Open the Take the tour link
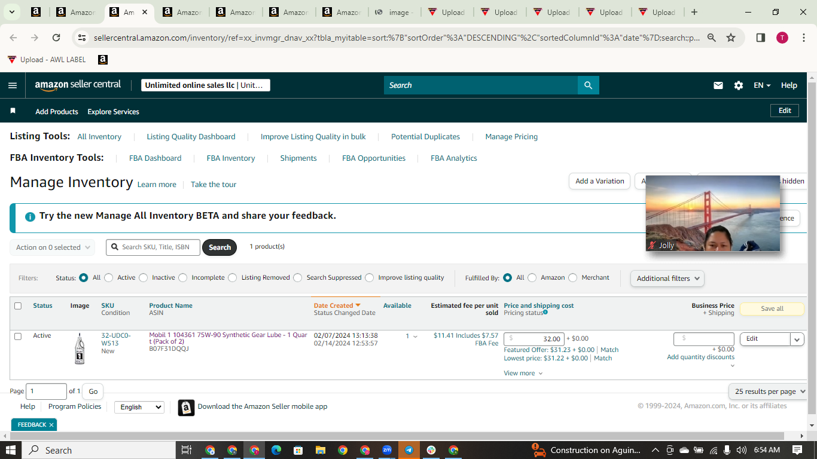The width and height of the screenshot is (817, 459). (214, 185)
